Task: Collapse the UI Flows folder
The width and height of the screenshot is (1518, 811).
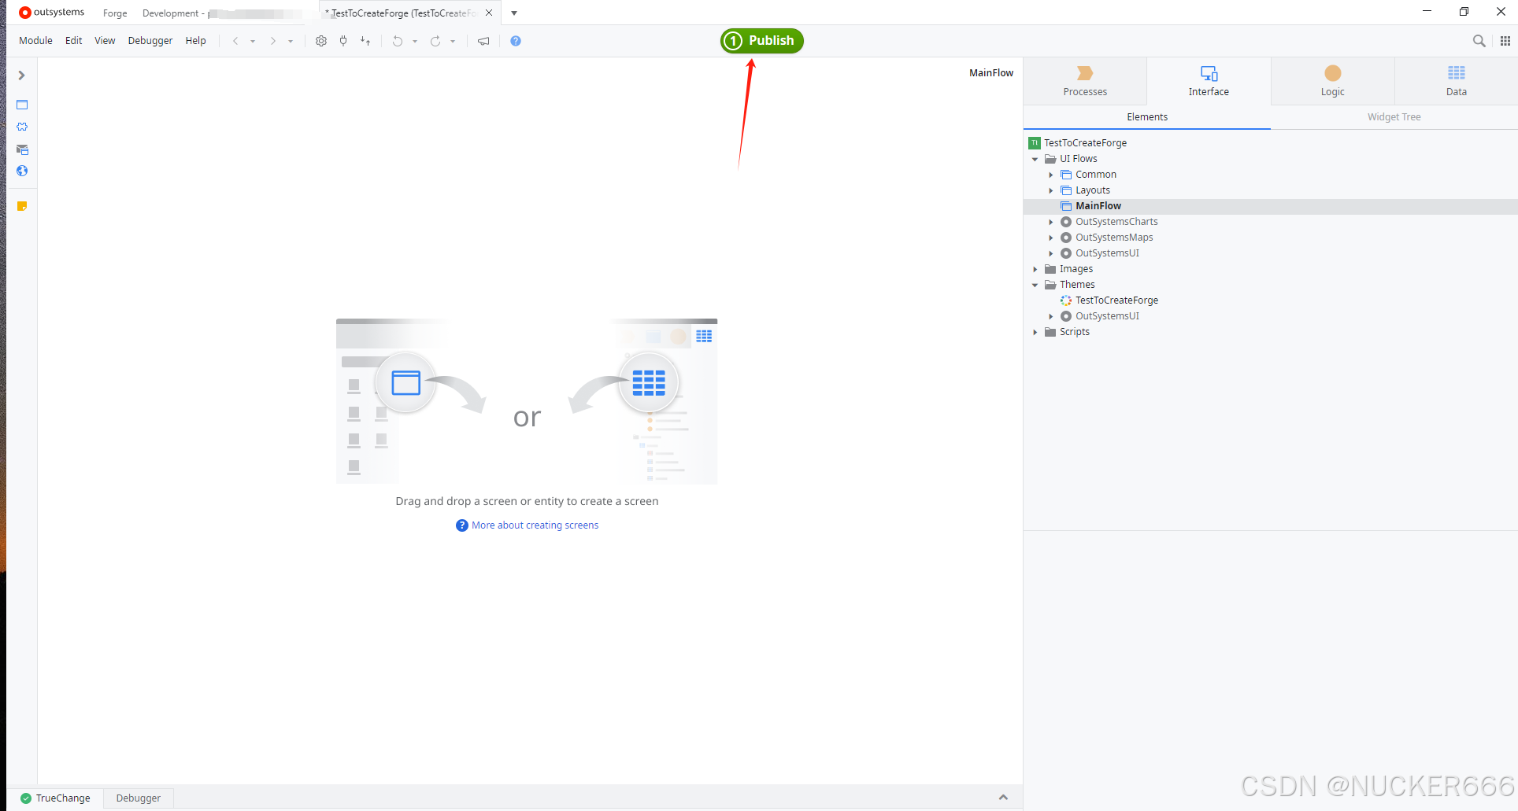Action: tap(1035, 159)
